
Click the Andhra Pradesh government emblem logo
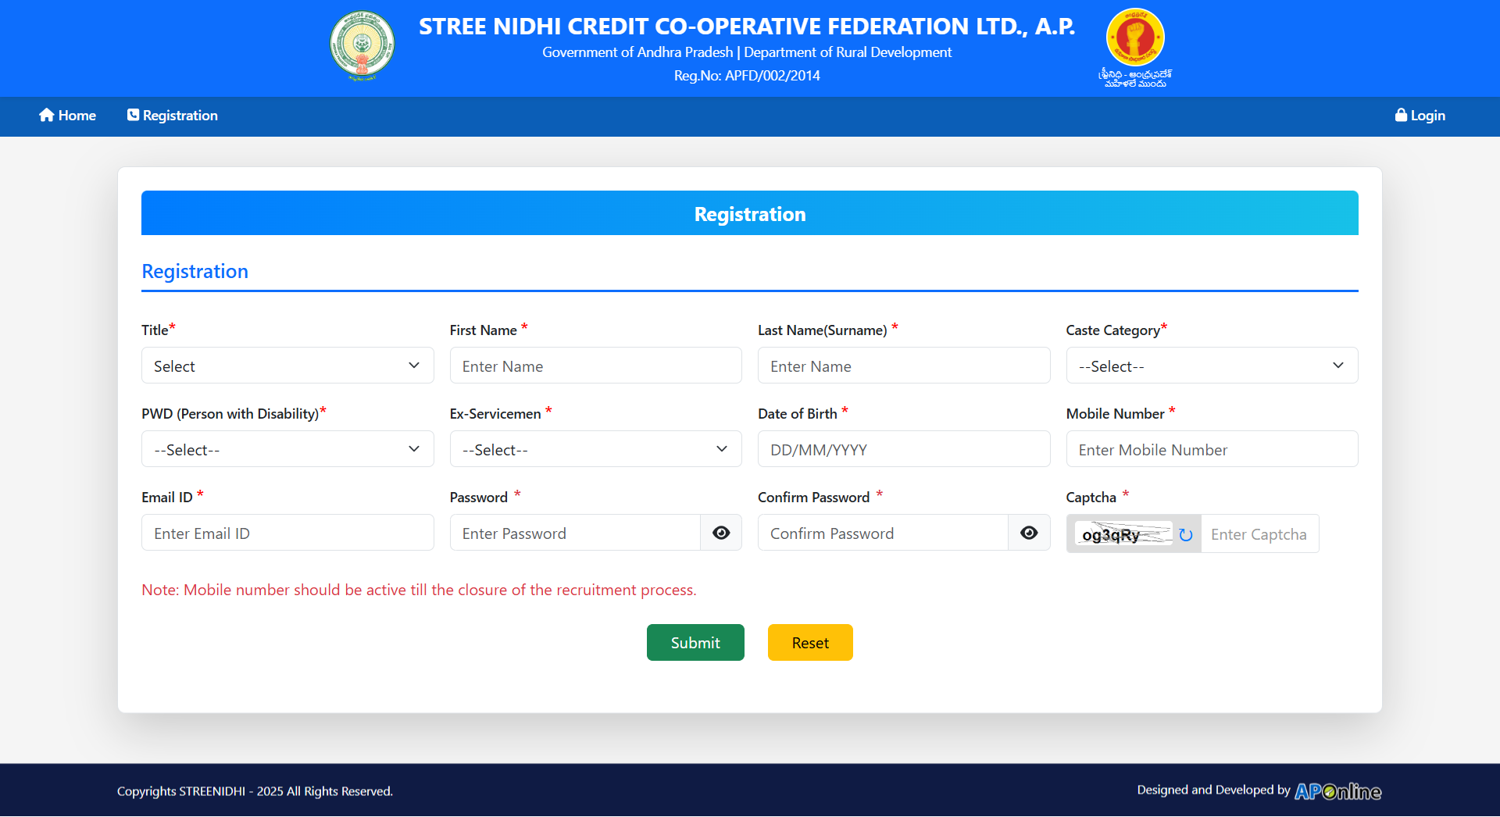362,45
